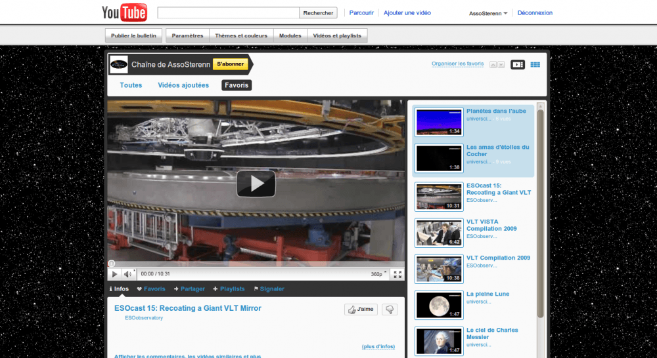The width and height of the screenshot is (657, 358).
Task: Click the expand down arrow near Organiser
Action: pos(501,65)
